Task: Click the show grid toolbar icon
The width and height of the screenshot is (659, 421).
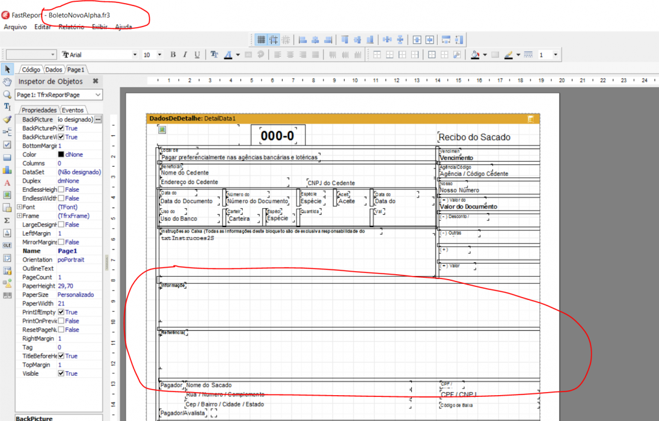Action: tap(261, 40)
